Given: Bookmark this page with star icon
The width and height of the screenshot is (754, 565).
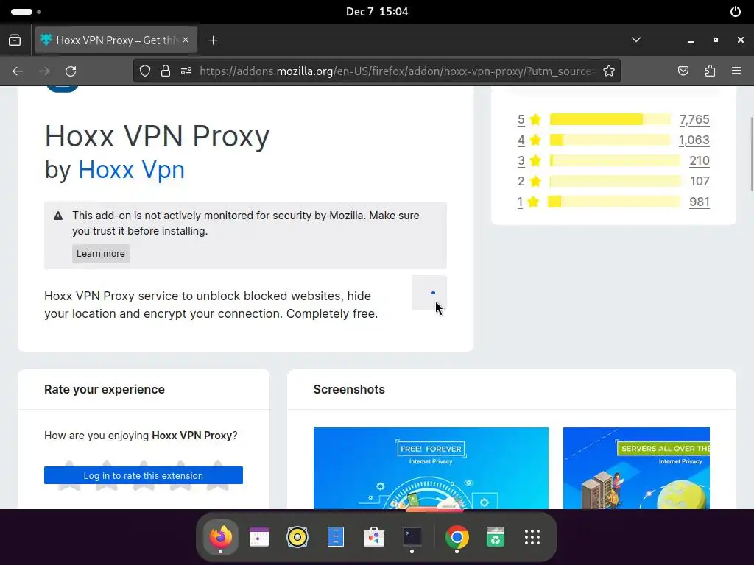Looking at the screenshot, I should point(609,71).
